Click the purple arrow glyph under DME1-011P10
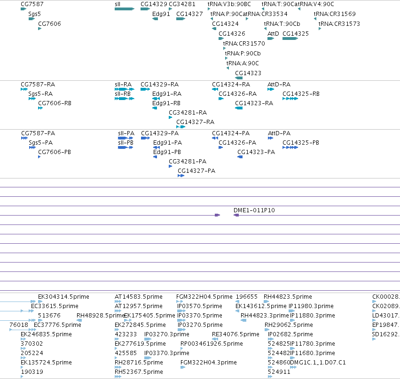The width and height of the screenshot is (400, 379). click(x=236, y=215)
